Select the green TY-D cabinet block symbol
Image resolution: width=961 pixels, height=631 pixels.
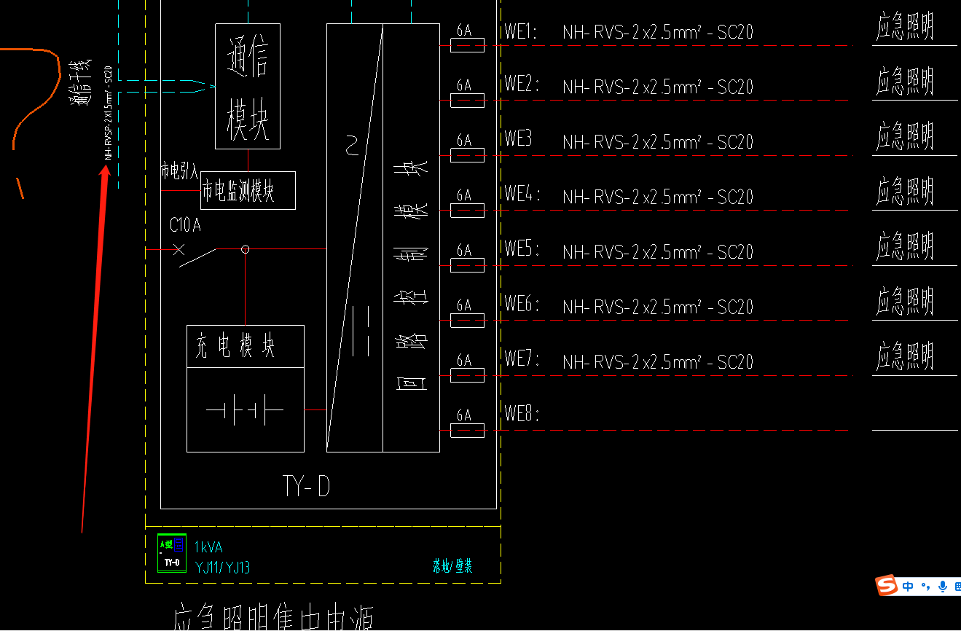171,553
